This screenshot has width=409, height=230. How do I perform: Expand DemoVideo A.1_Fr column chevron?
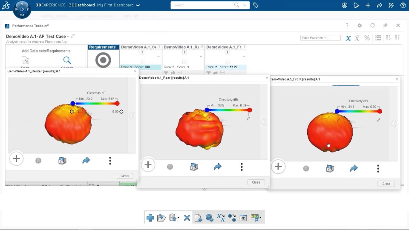[243, 57]
